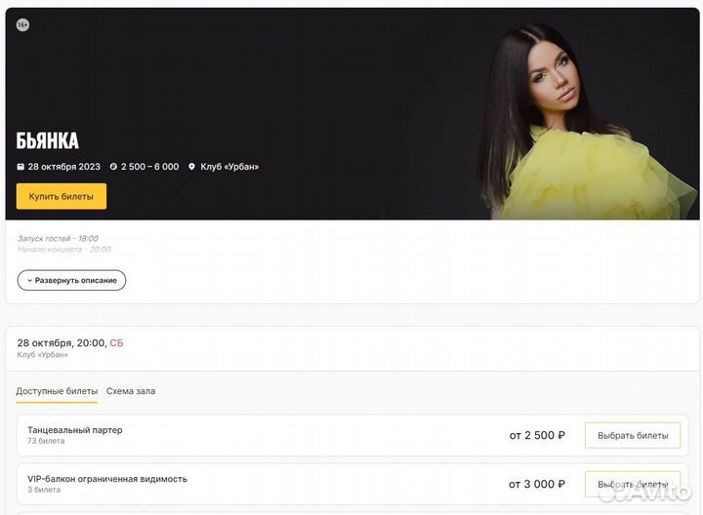This screenshot has width=703, height=515.
Task: Click the Клуб «Урбан» venue text in banner
Action: (229, 167)
